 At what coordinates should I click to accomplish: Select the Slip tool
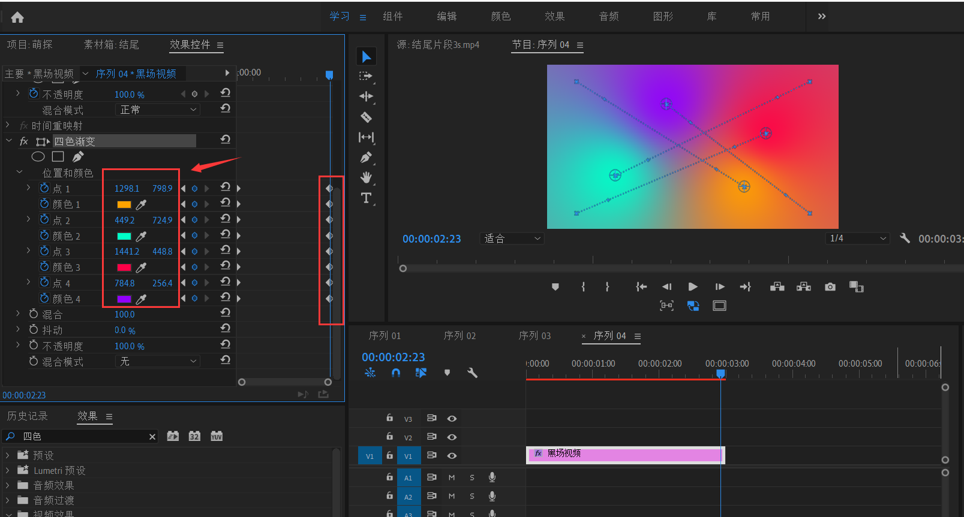point(366,137)
